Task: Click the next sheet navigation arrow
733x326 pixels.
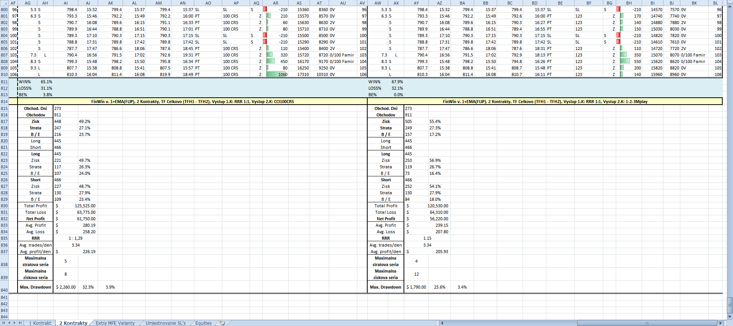Action: click(x=15, y=323)
